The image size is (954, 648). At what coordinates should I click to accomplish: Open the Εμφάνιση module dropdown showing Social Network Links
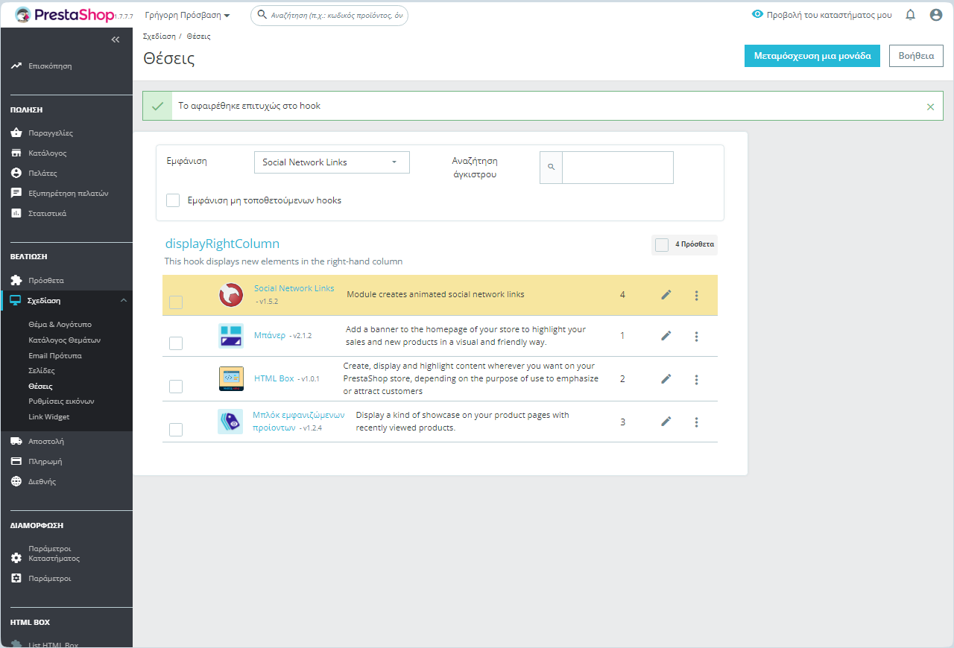pyautogui.click(x=332, y=162)
